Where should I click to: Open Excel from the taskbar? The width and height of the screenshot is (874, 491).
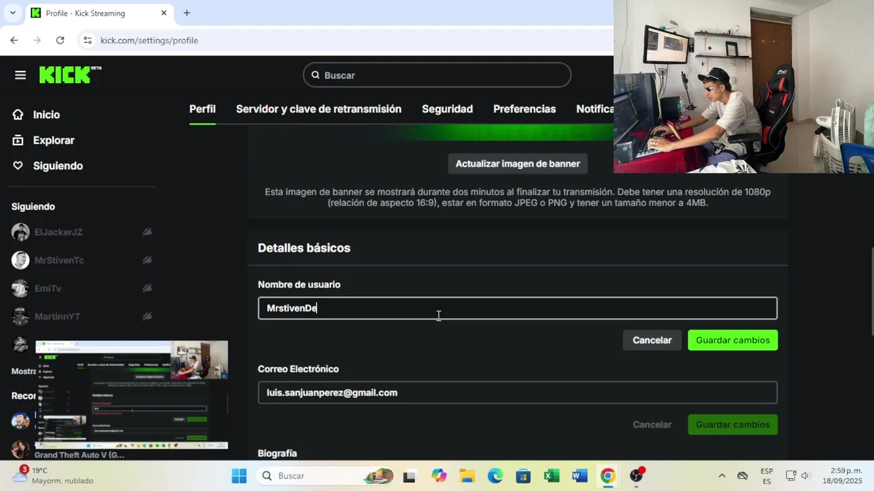tap(552, 476)
